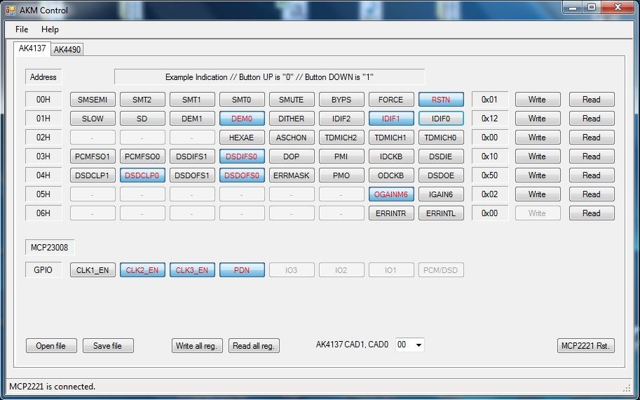
Task: Toggle the IGAIN6 bit button
Action: [441, 194]
